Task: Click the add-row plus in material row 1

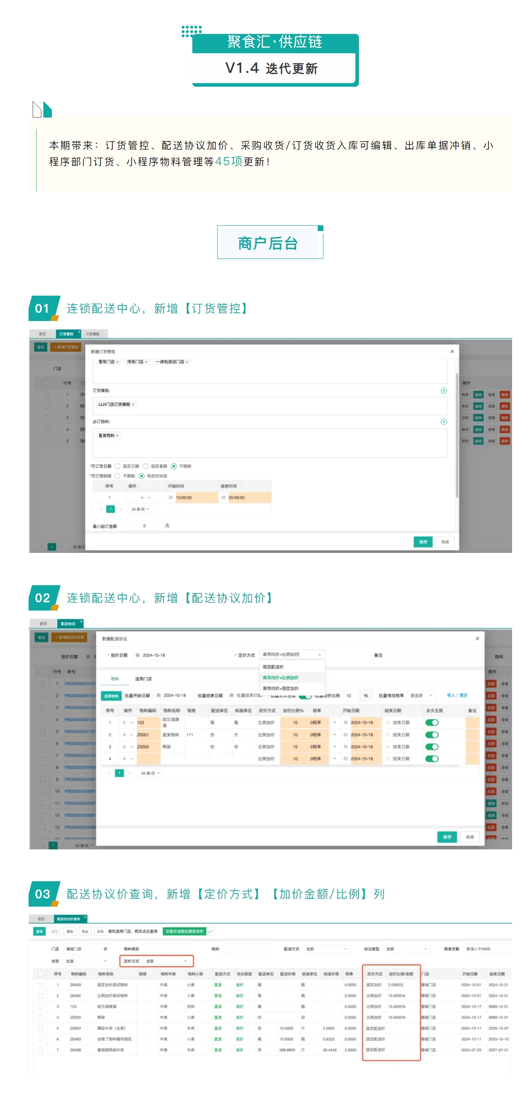Action: pos(124,723)
